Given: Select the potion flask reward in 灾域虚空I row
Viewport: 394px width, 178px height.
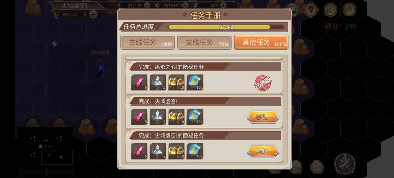Looking at the screenshot, I should pos(158,117).
